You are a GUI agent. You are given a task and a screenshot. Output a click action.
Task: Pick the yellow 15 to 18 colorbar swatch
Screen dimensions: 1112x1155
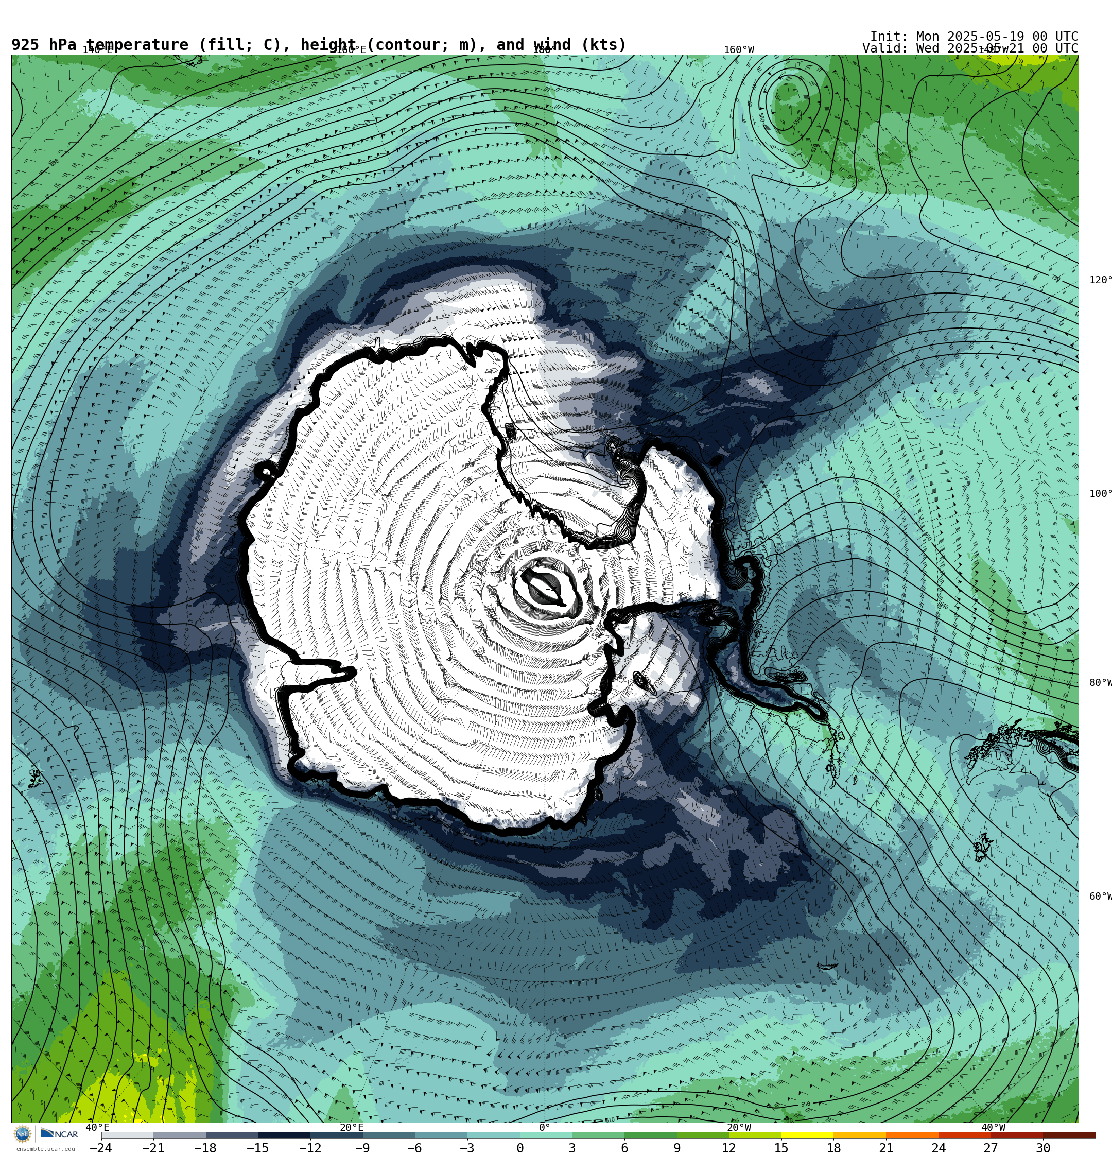point(807,1135)
